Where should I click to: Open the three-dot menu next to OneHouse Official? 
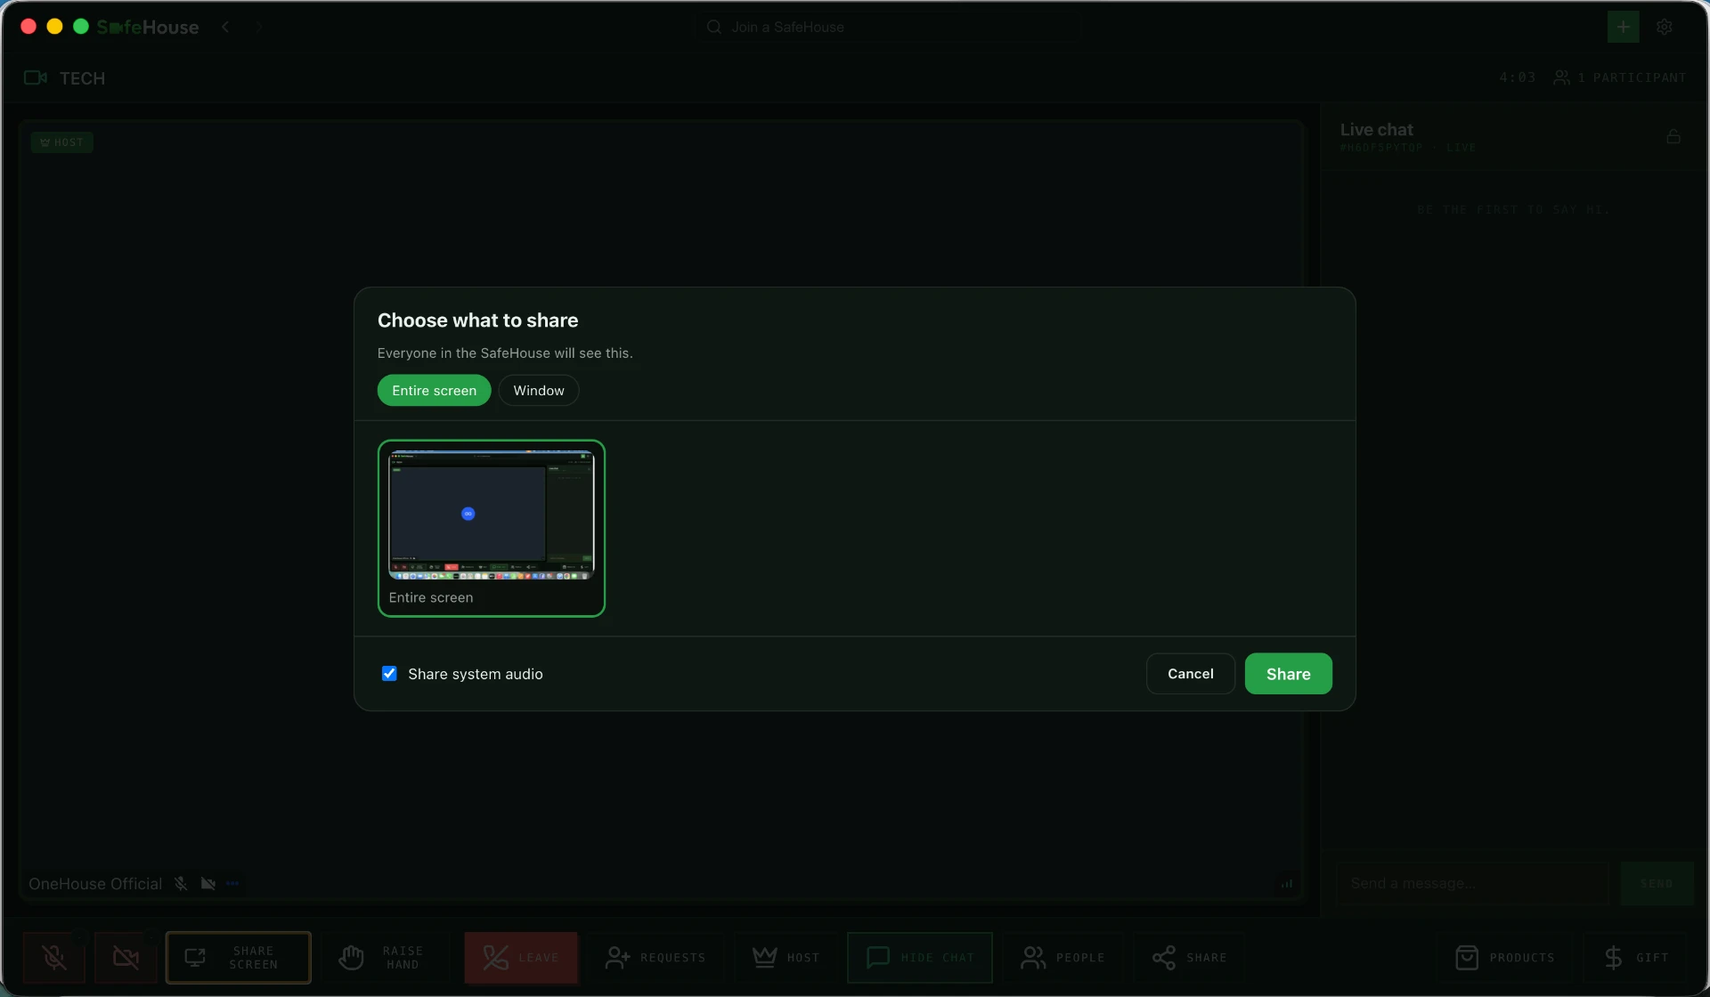pyautogui.click(x=232, y=883)
